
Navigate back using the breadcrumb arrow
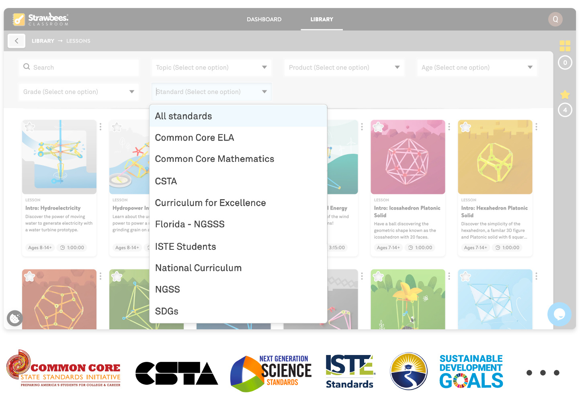tap(16, 41)
